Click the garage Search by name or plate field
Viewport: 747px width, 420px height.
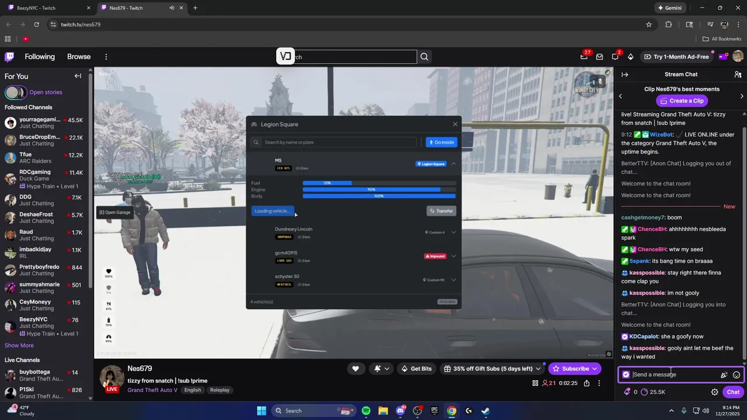tap(334, 142)
